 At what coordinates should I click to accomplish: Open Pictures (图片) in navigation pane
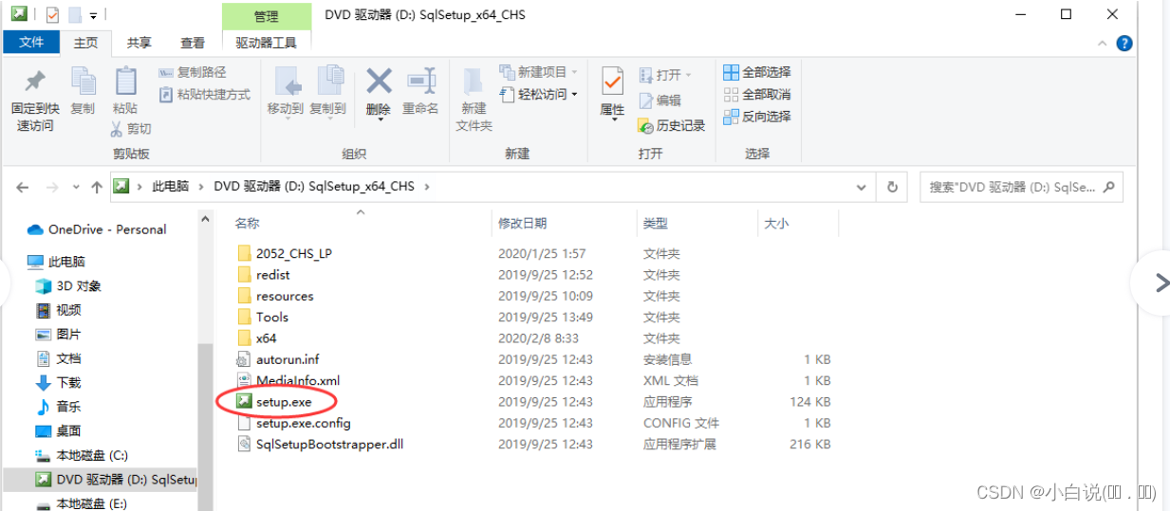(x=58, y=334)
